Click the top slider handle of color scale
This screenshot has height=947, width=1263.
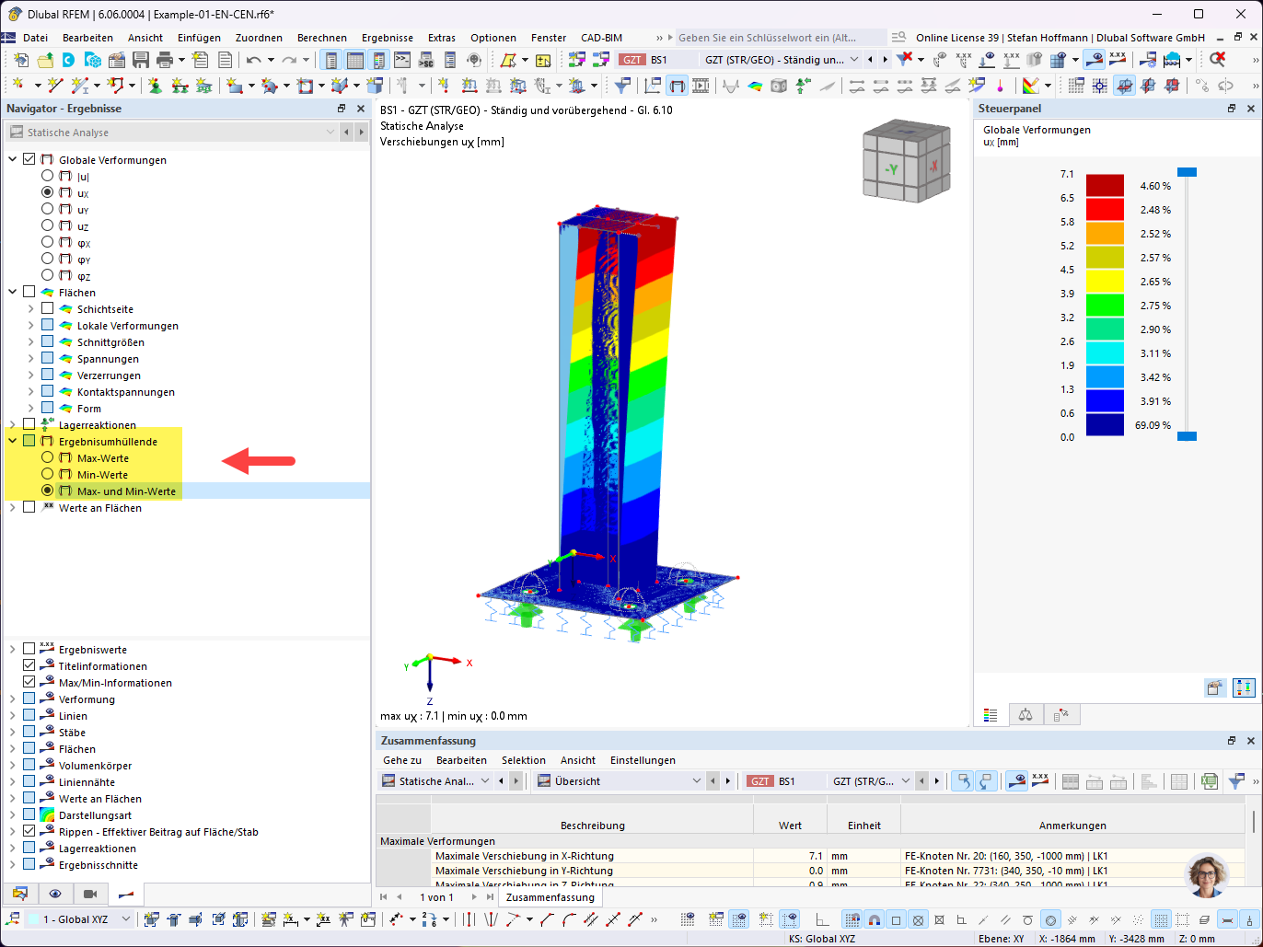1188,172
